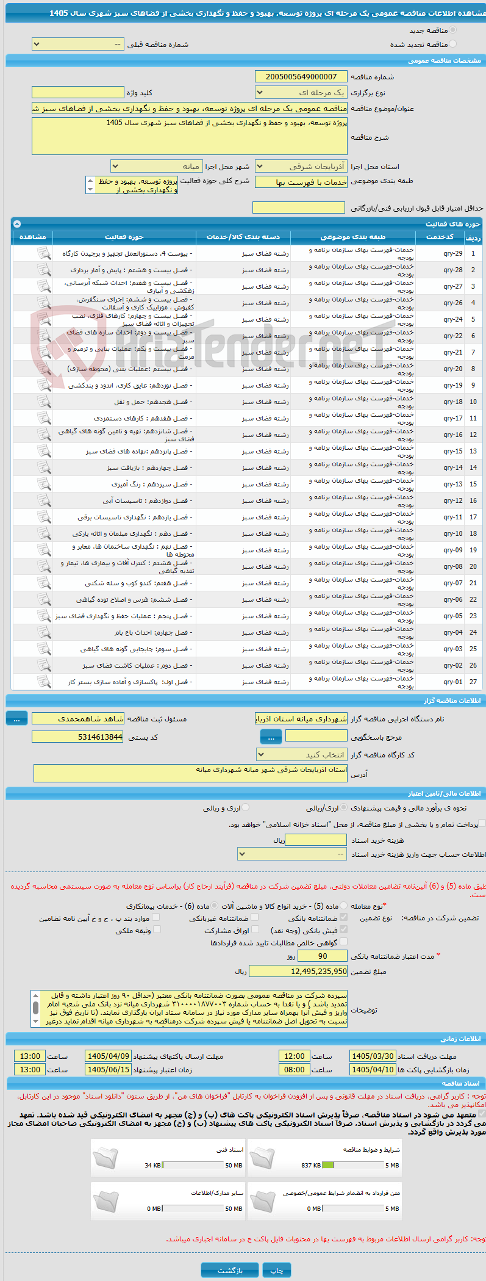Step through شرح کلی حوزه فعالیت spinner
486x1281 pixels.
coord(90,185)
